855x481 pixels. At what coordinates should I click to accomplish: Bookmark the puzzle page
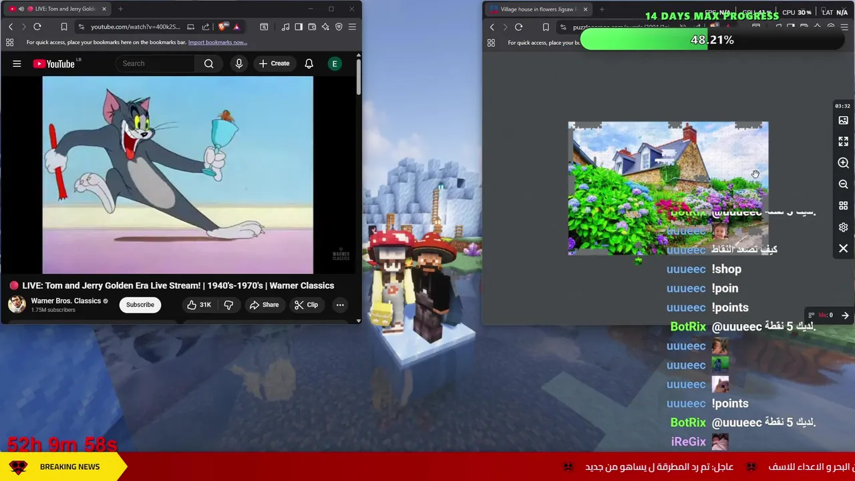click(x=546, y=27)
